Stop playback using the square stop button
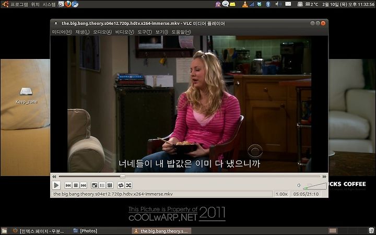 (76, 185)
